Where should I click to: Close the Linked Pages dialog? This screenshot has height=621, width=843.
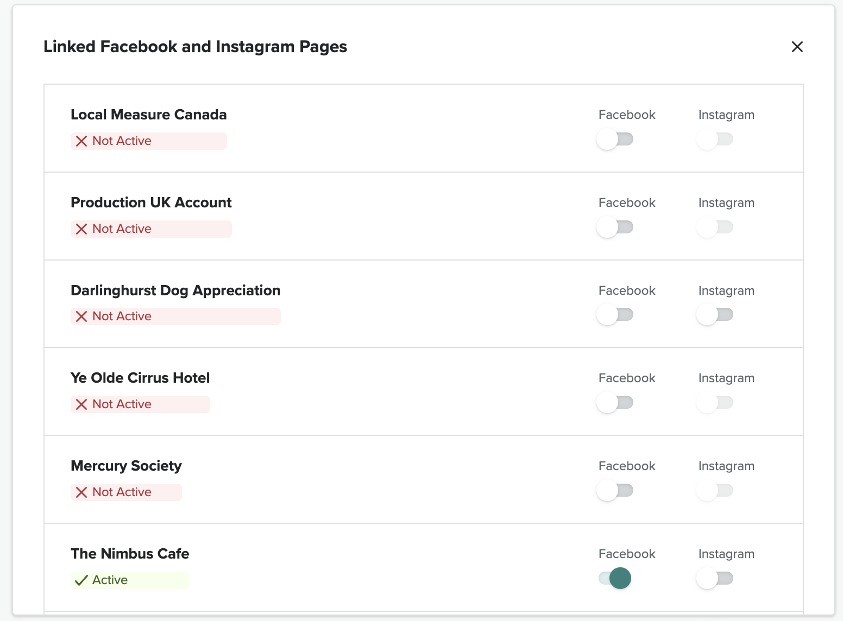point(797,47)
